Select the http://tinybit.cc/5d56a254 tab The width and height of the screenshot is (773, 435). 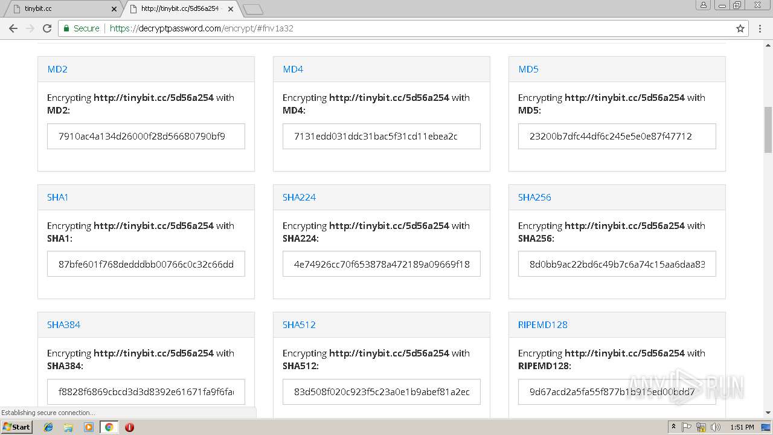point(179,8)
